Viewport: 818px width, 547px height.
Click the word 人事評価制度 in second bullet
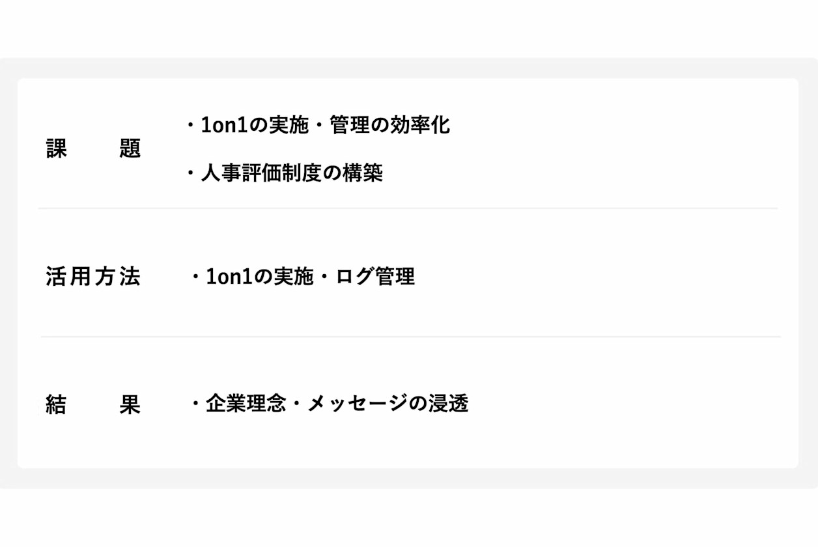(261, 173)
